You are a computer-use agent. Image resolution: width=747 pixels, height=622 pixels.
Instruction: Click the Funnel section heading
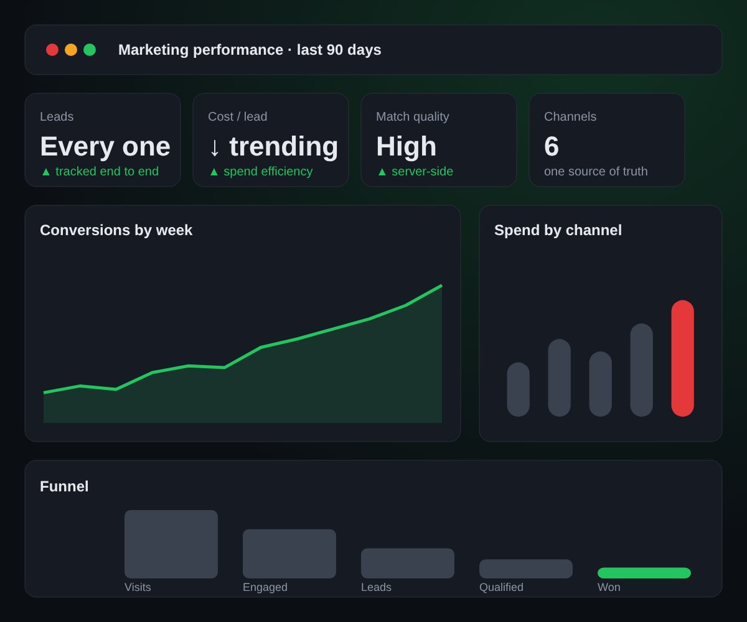pos(64,486)
